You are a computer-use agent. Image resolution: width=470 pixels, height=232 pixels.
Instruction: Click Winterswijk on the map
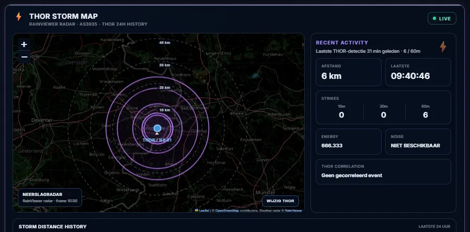click(x=128, y=190)
